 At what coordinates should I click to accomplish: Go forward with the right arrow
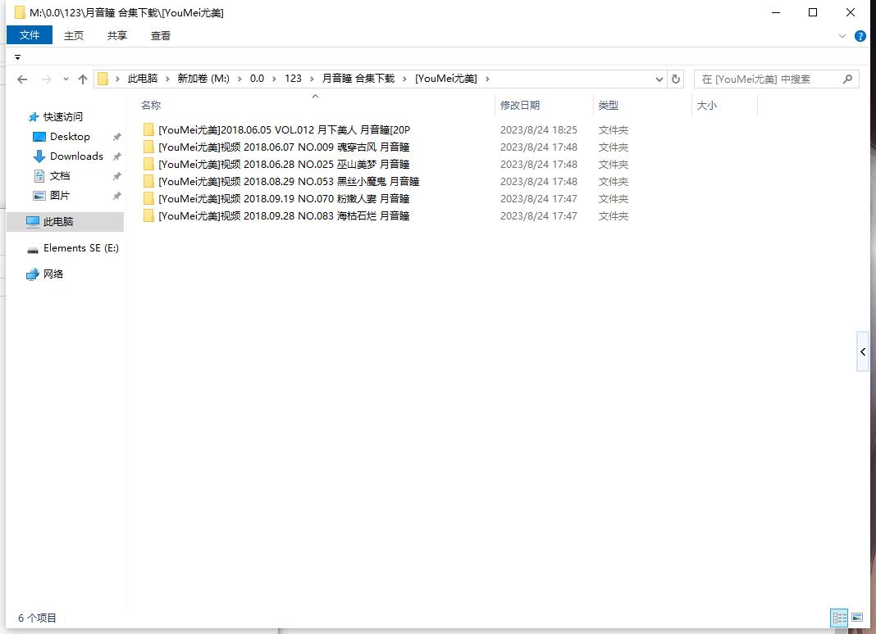tap(47, 79)
